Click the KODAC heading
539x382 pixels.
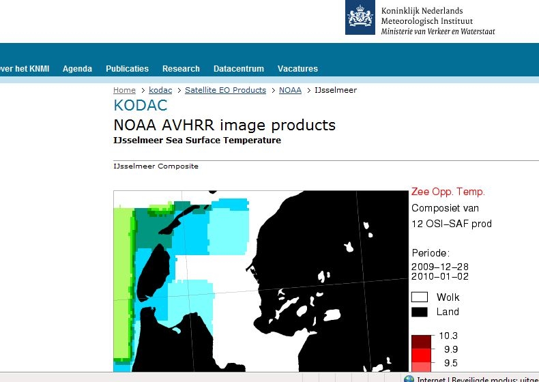141,105
